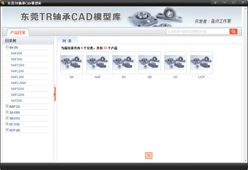Open the title bar dropdown menu arrow
Image resolution: width=248 pixels, height=170 pixels.
pyautogui.click(x=215, y=3)
